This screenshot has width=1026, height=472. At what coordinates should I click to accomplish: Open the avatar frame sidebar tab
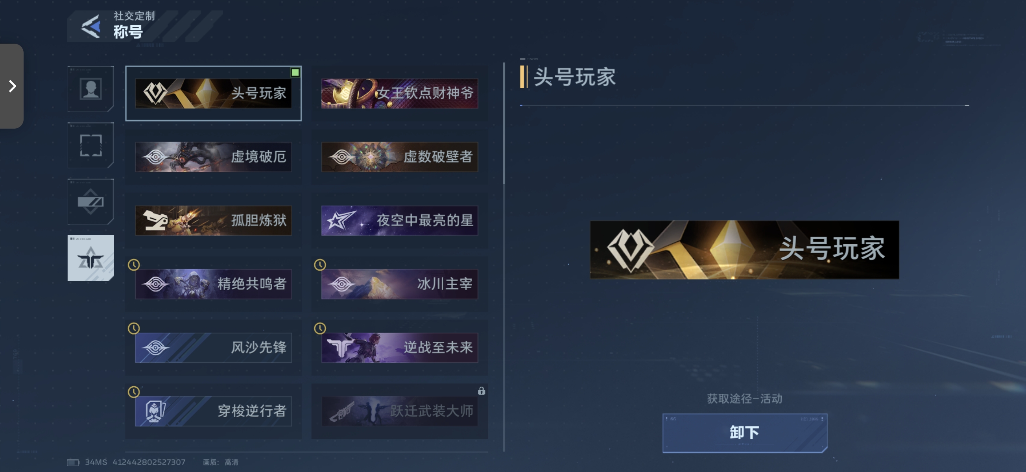pyautogui.click(x=90, y=146)
